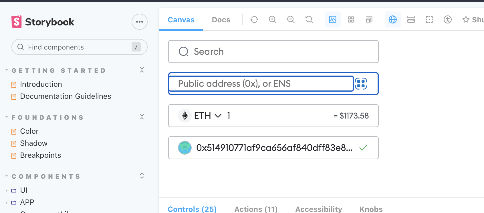
Task: Select the measure addon ruler icon
Action: (x=411, y=19)
